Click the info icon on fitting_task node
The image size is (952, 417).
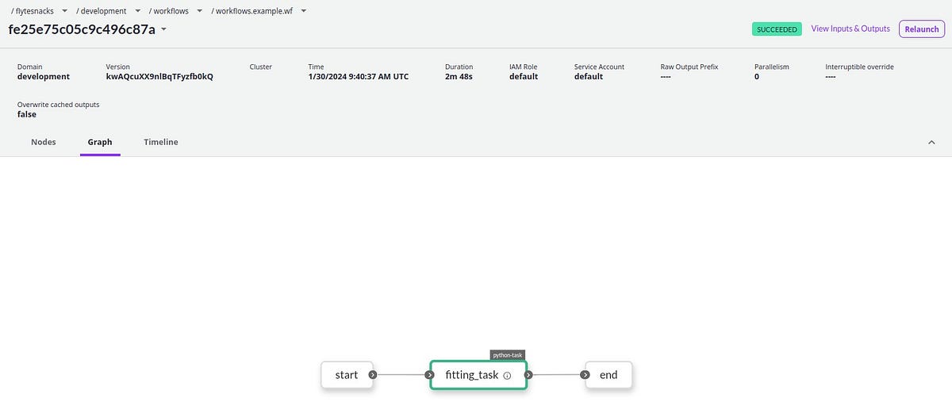pos(507,376)
